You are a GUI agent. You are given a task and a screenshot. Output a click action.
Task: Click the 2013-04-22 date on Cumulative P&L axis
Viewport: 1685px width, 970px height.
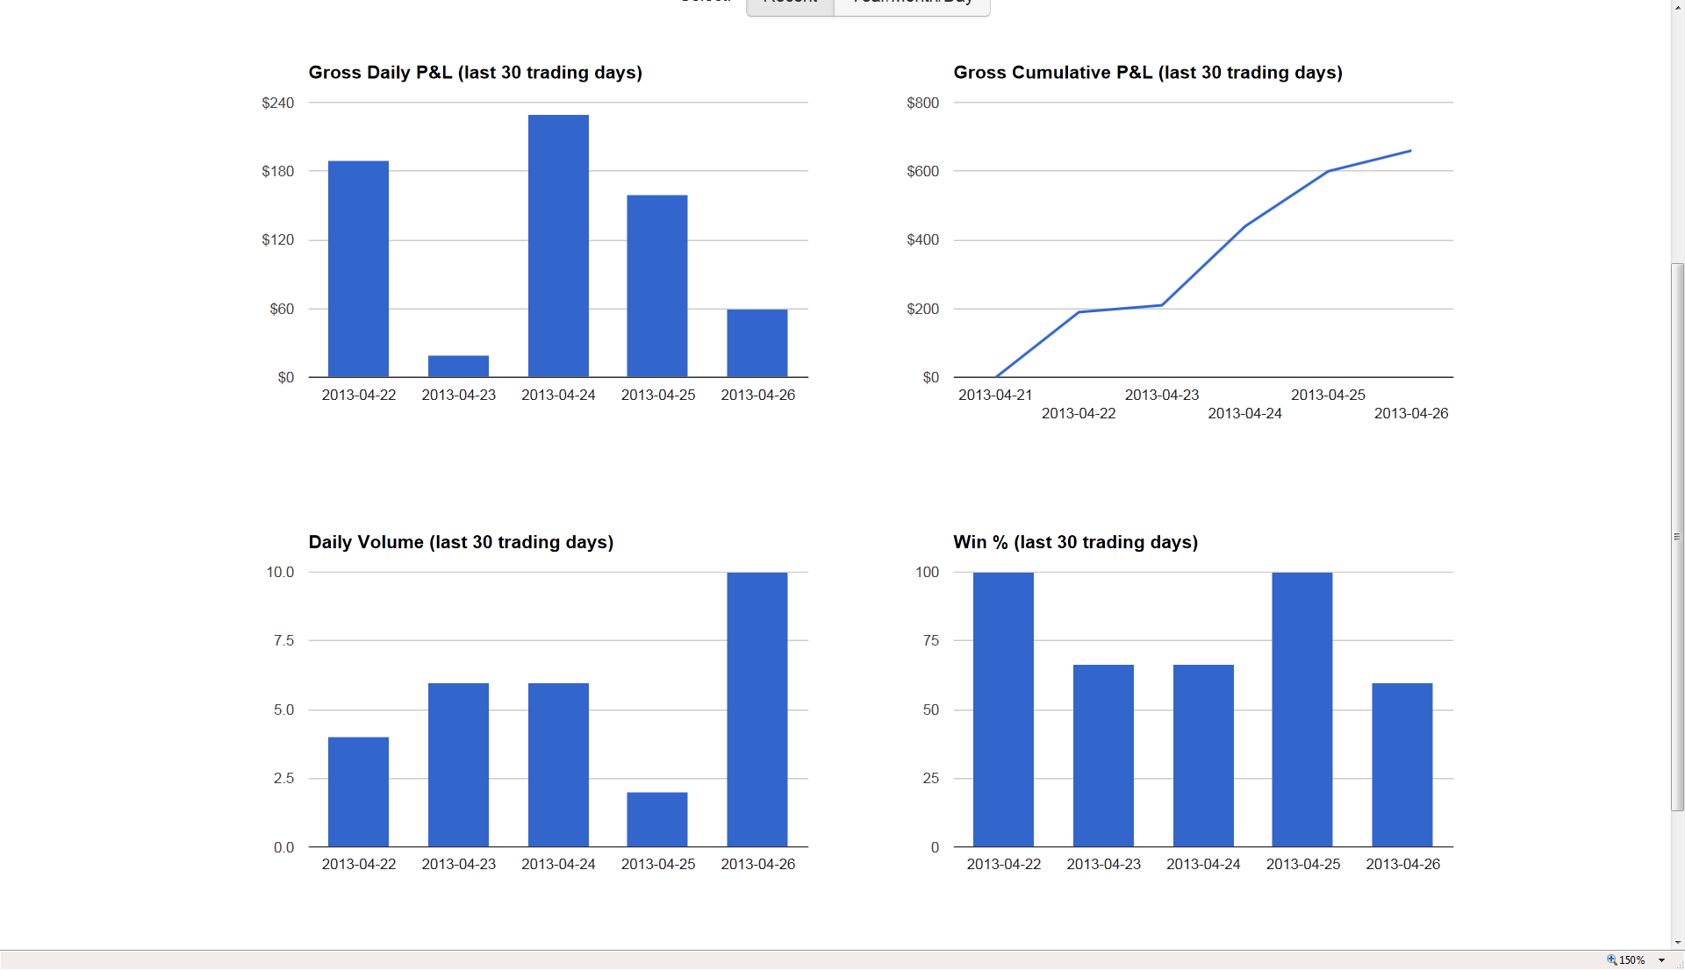pos(1079,413)
